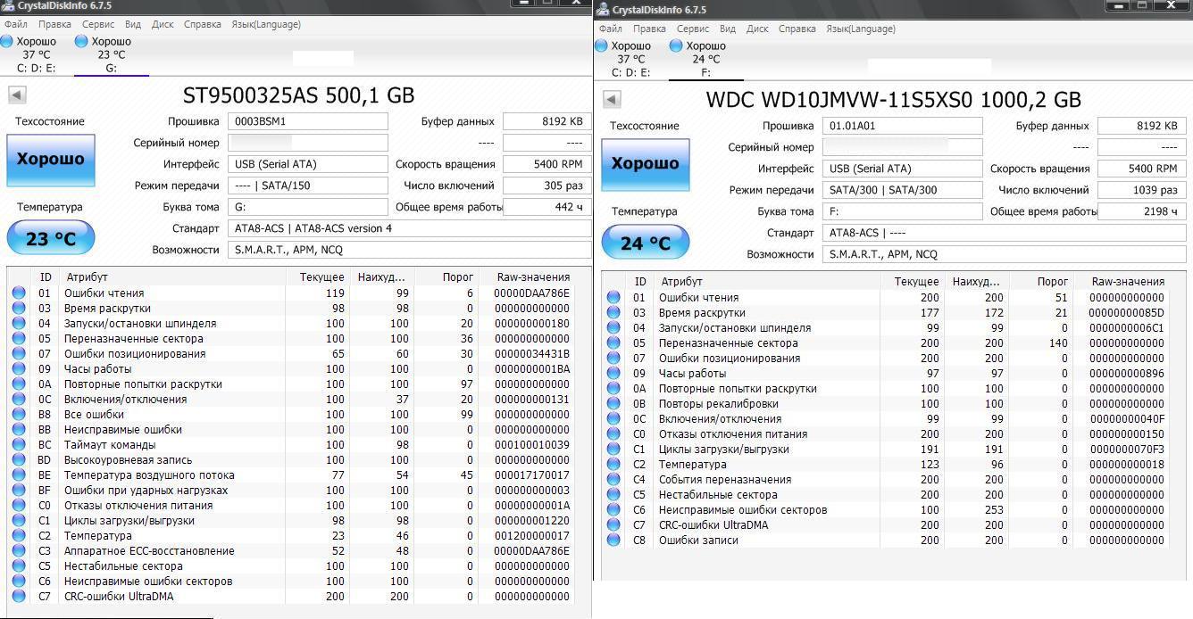Click status orb for attribute C8 Ошибки записи
1193x619 pixels.
[x=613, y=540]
